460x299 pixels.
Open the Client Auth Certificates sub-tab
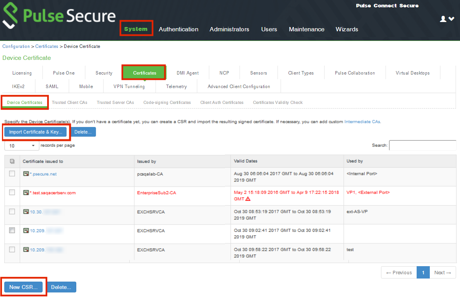222,102
